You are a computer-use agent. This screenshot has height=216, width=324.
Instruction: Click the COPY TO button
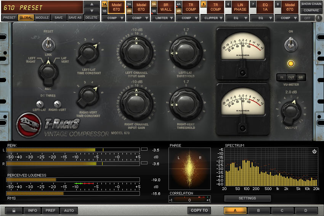tap(199, 210)
